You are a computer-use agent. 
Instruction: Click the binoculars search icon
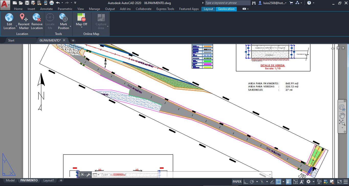pyautogui.click(x=254, y=3)
